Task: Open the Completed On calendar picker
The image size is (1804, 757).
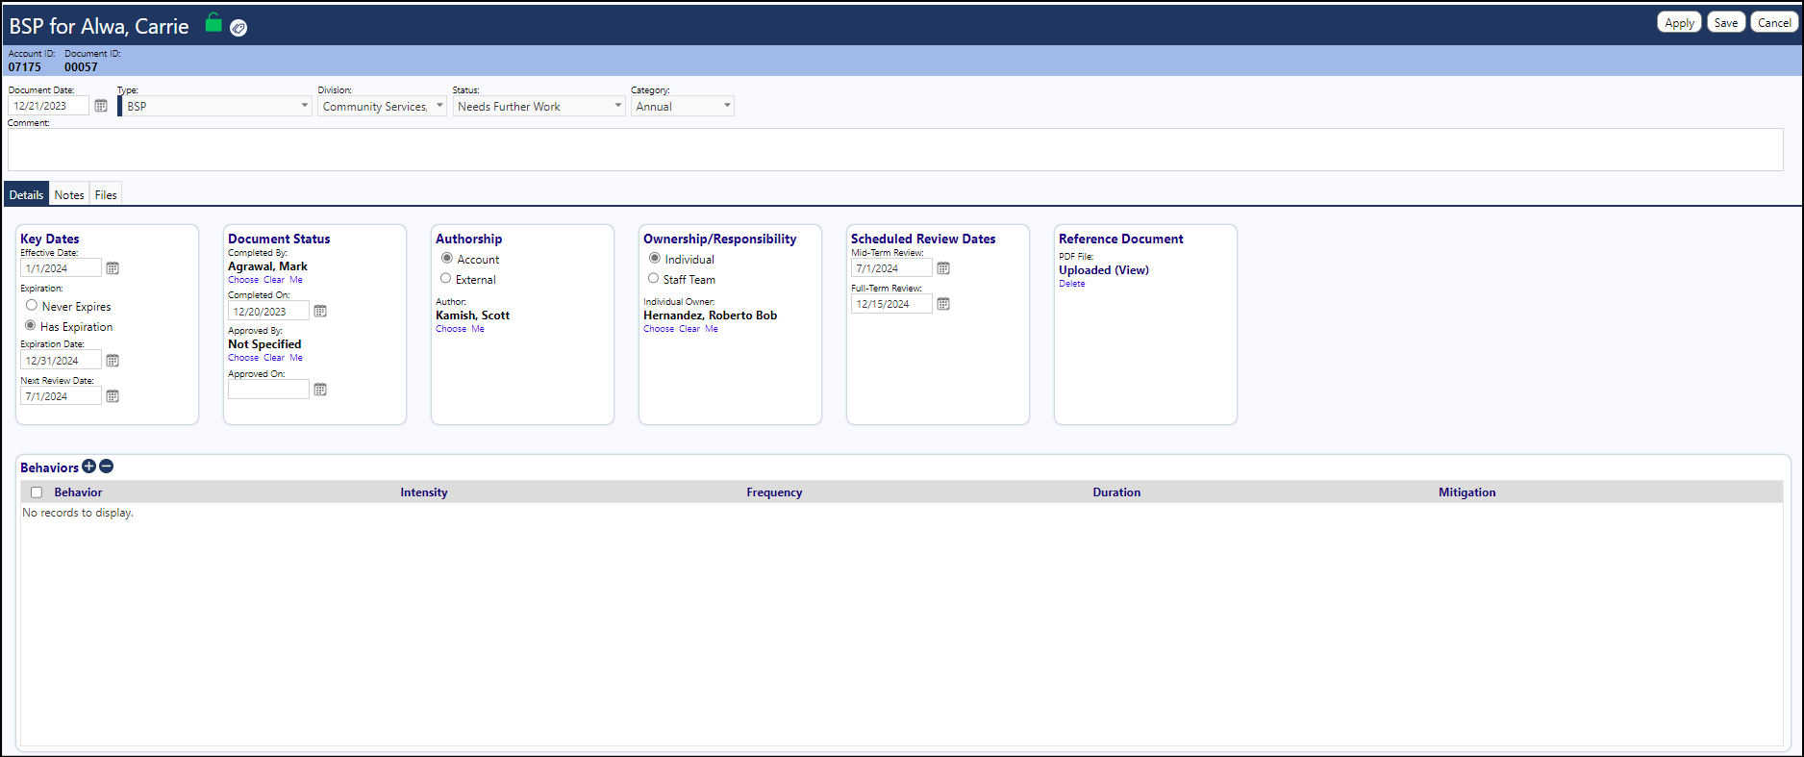Action: tap(320, 312)
